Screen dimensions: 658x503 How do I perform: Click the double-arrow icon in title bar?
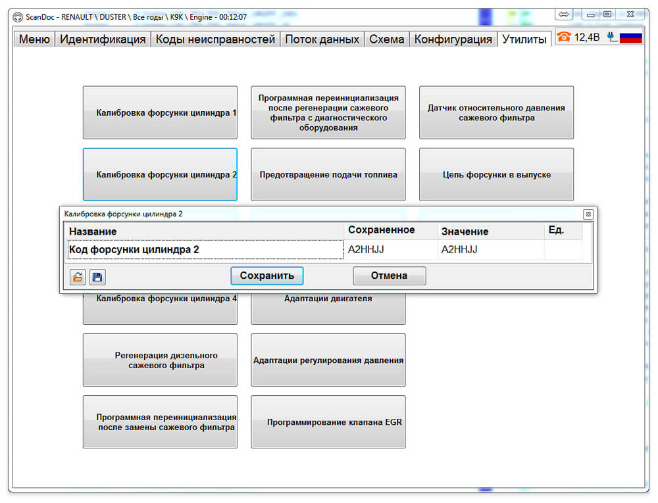tap(564, 14)
